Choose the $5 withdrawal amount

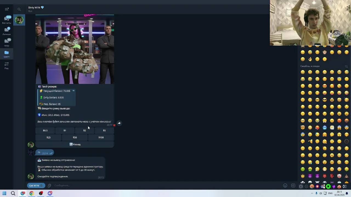click(x=104, y=131)
